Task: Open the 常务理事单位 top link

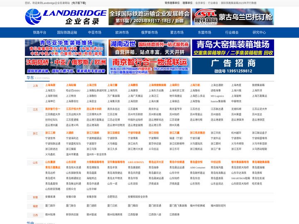Action: (x=172, y=3)
